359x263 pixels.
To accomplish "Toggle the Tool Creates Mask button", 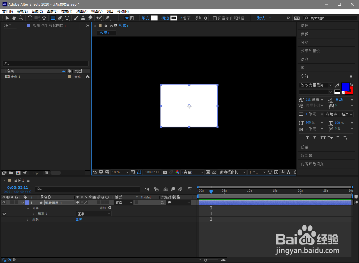I will point(132,18).
